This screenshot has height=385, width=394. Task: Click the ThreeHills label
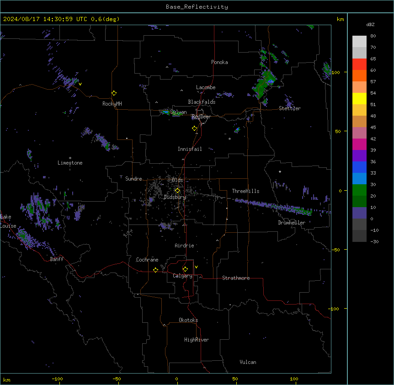pos(245,191)
